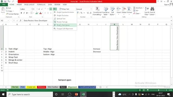Toggle Italic formatting
The image size is (173, 97).
tap(24, 13)
